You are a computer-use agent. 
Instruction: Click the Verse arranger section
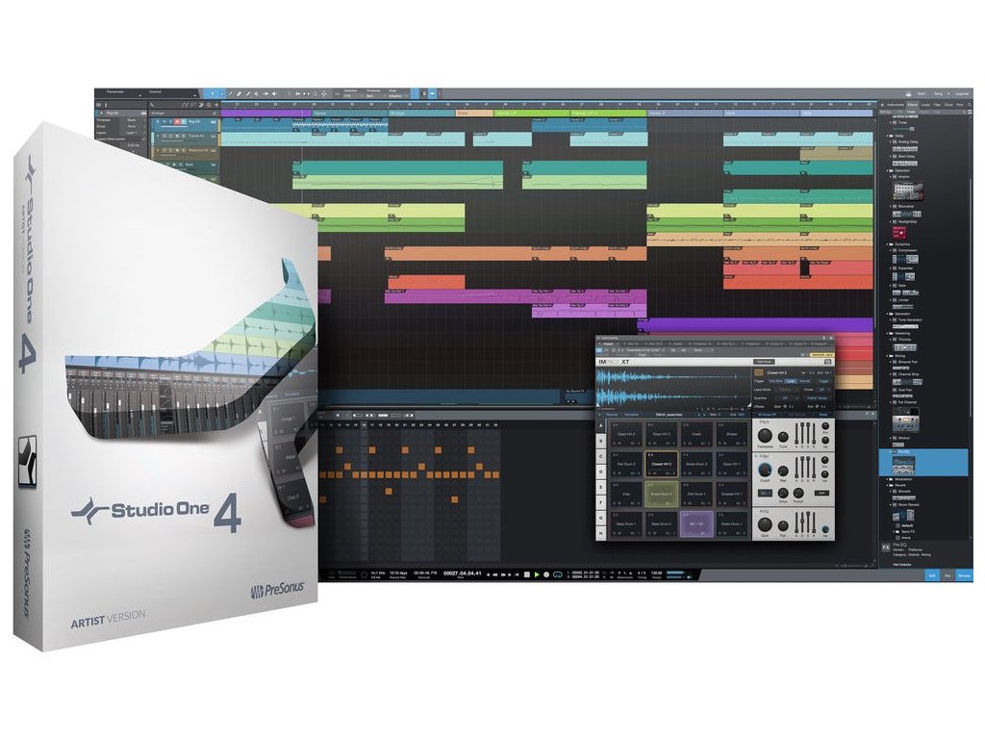tap(348, 114)
